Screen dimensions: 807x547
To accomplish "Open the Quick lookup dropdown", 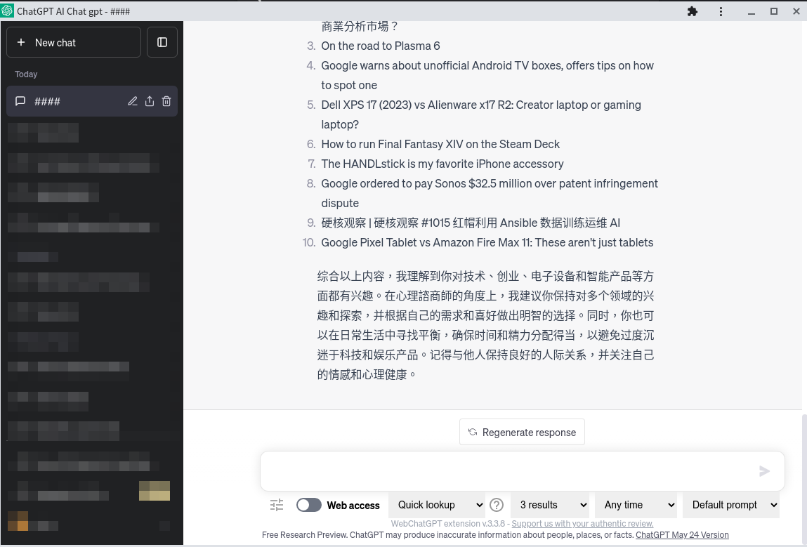I will (437, 505).
